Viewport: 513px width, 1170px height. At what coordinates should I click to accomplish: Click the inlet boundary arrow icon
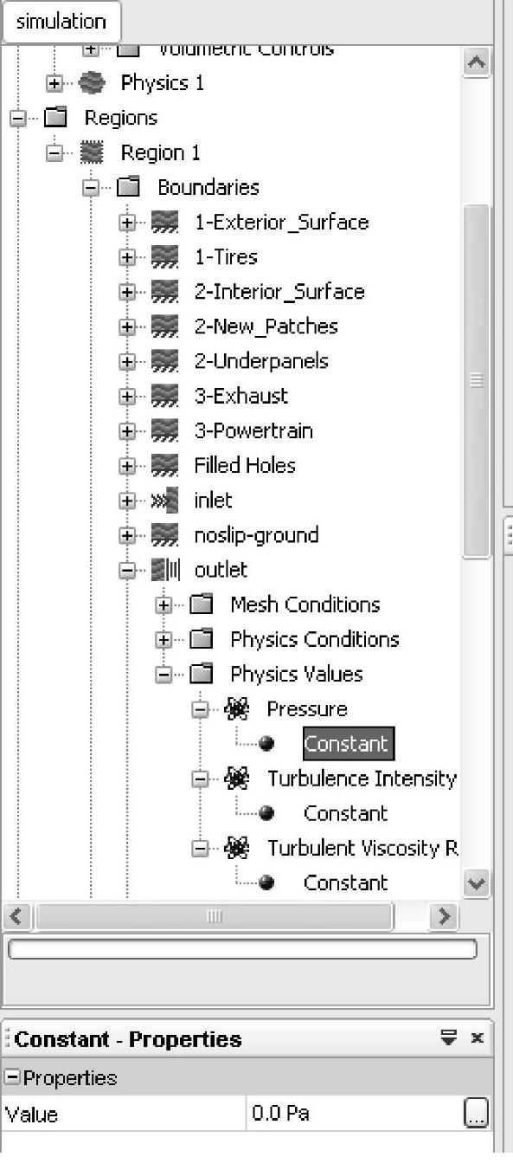164,500
